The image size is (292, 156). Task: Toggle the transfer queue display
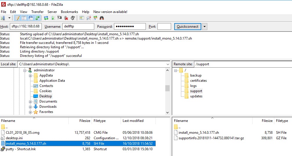[x=37, y=18]
